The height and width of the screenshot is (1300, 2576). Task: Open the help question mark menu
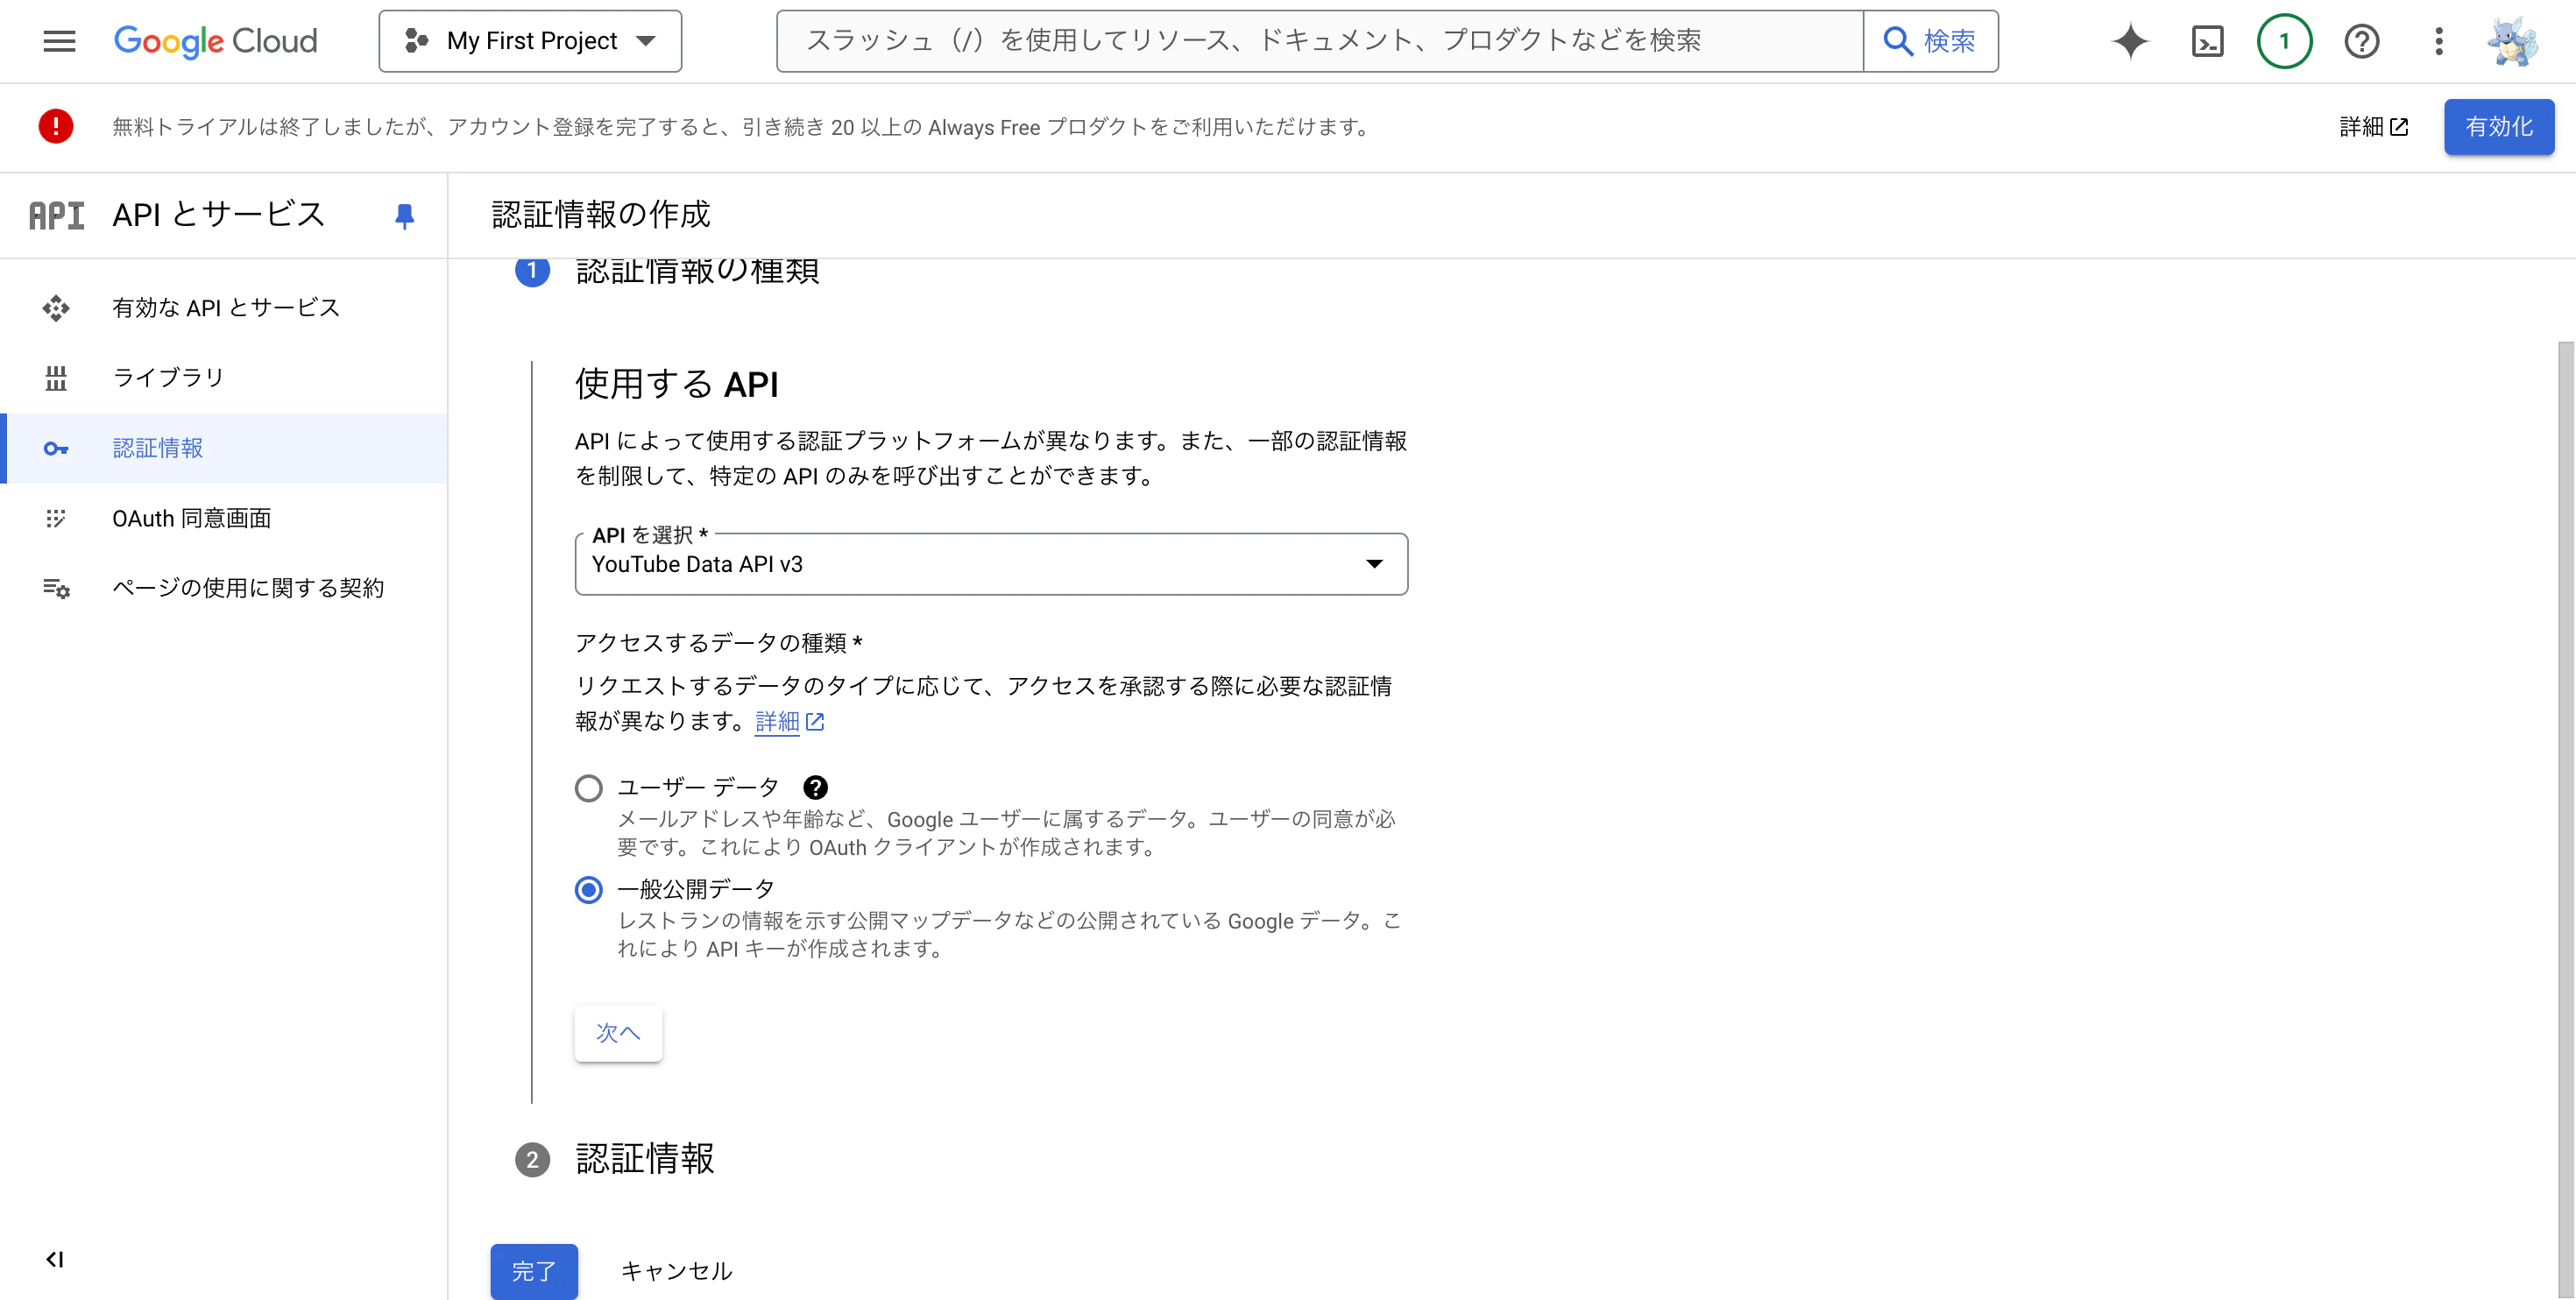[2361, 41]
